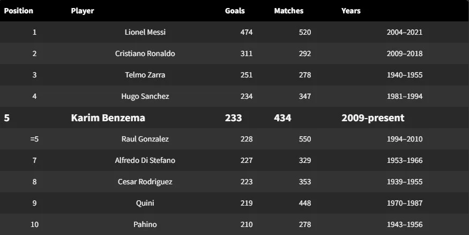Click Messi's 474 goals value
The width and height of the screenshot is (469, 235).
click(x=247, y=32)
